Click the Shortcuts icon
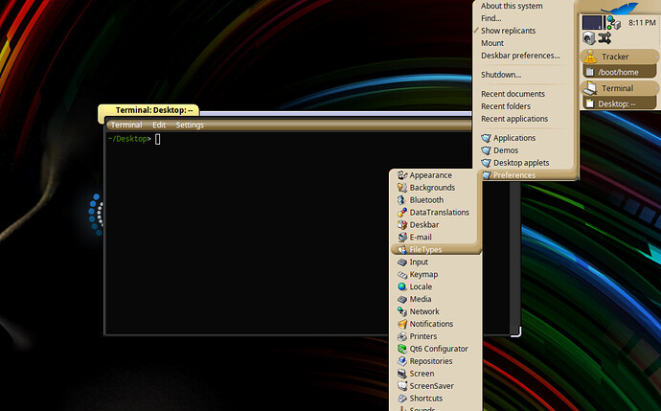Viewport: 661px width, 411px height. (402, 399)
